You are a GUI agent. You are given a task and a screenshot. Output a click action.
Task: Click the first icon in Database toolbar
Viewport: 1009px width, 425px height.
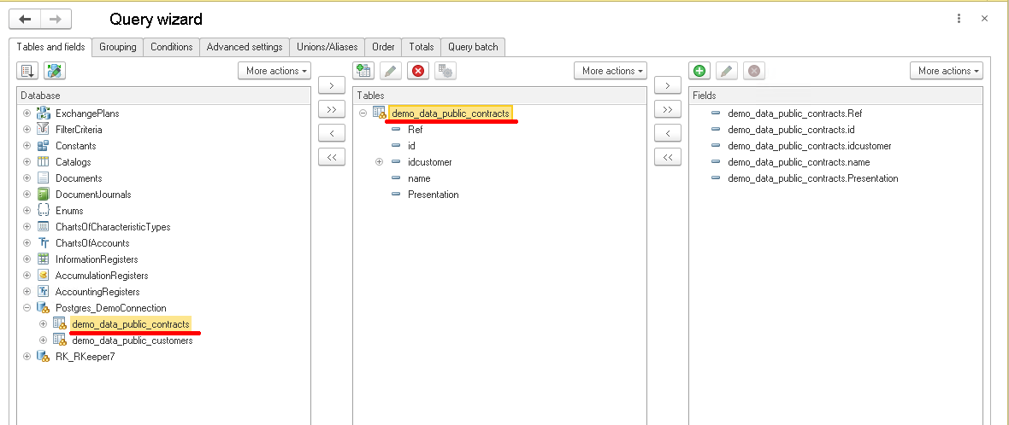[27, 71]
